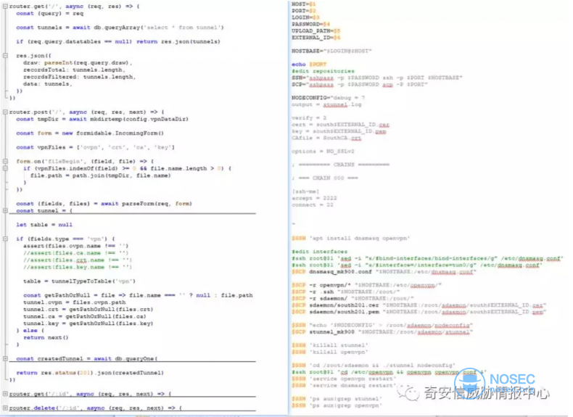Viewport: 573px width, 417px height.
Task: Collapse the if (fields.type === 'vpn') fold marker
Action: tap(5, 239)
